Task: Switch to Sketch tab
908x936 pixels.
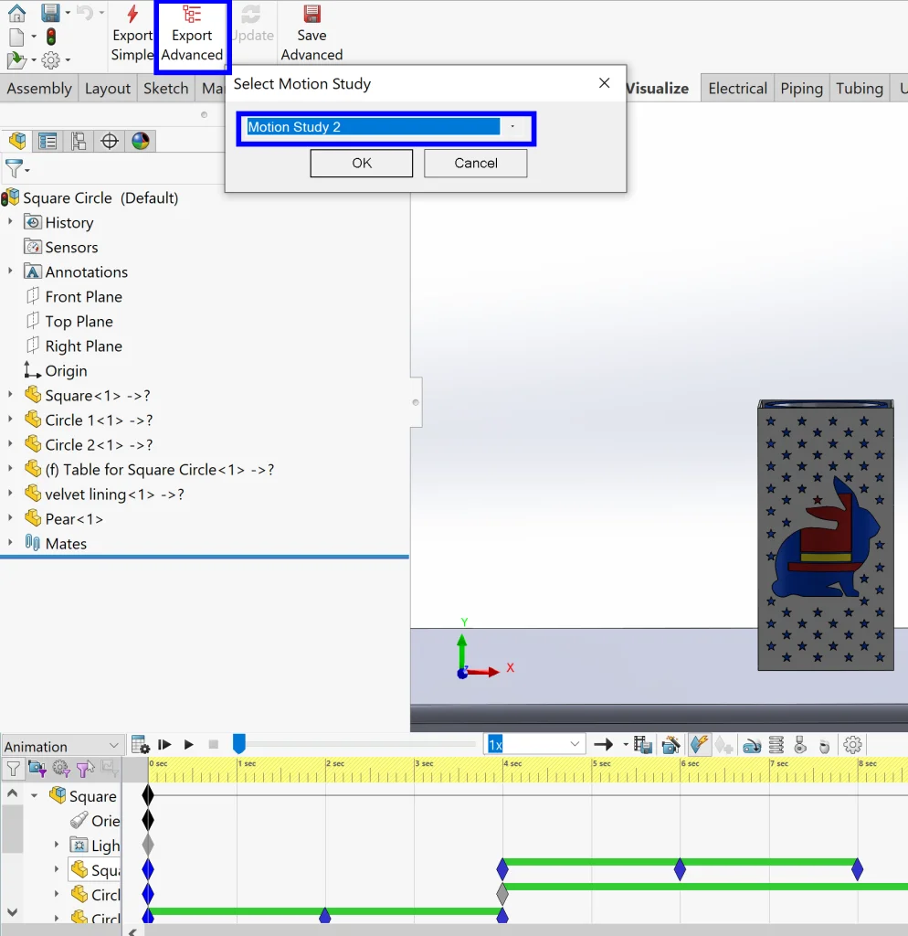Action: (166, 89)
